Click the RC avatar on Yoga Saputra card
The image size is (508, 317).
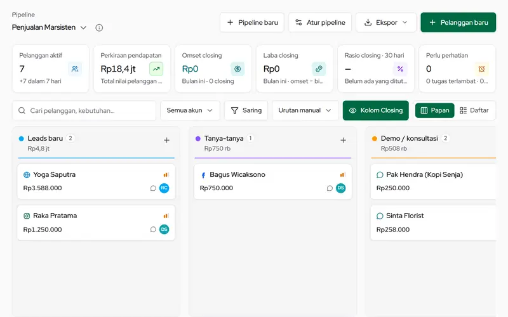(x=164, y=188)
